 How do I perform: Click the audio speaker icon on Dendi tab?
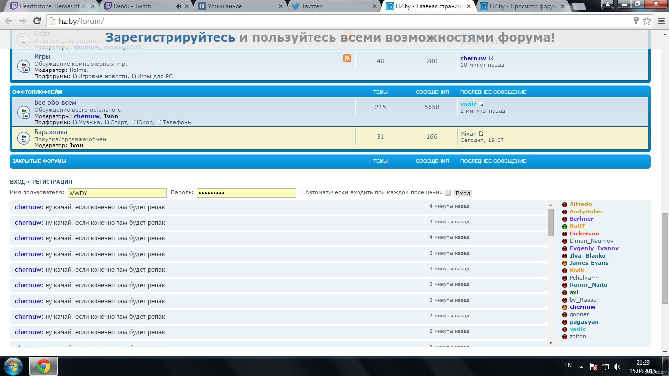178,6
